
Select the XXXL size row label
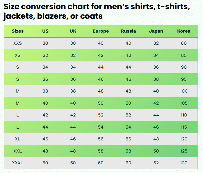pos(18,163)
